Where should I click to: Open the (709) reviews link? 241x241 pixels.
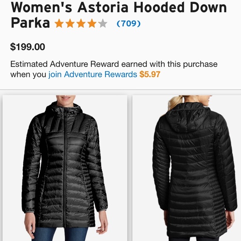tap(129, 24)
